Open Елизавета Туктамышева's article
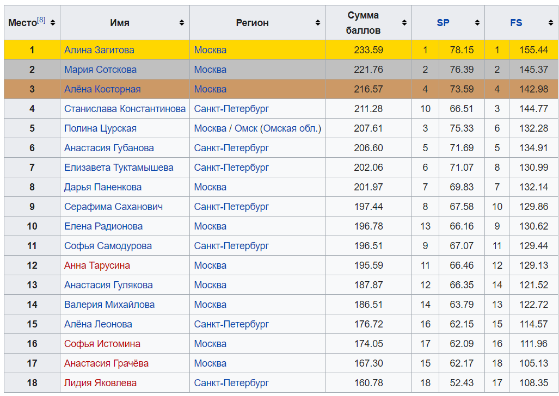The width and height of the screenshot is (559, 396). point(119,168)
